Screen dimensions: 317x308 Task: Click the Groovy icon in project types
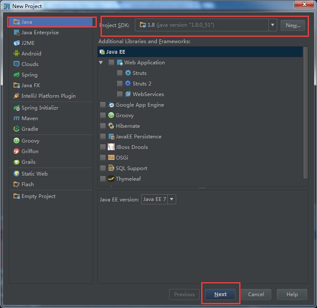click(16, 140)
